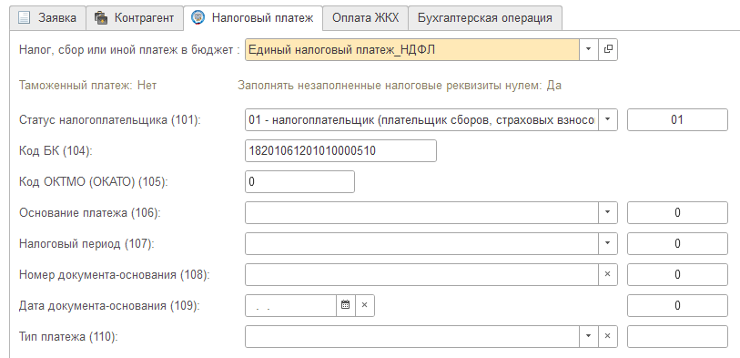Click the Код БК (104) label
This screenshot has height=358, width=740.
(56, 151)
